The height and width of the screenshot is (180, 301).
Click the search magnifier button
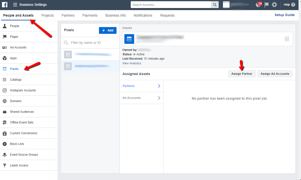point(215,5)
